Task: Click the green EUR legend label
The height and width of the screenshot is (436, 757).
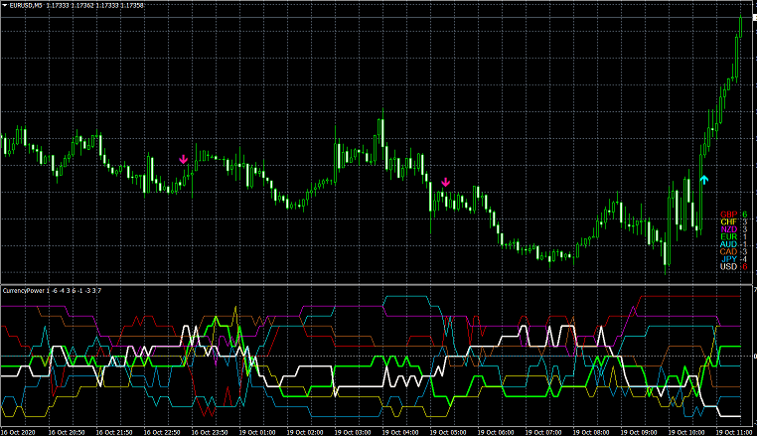Action: [728, 236]
